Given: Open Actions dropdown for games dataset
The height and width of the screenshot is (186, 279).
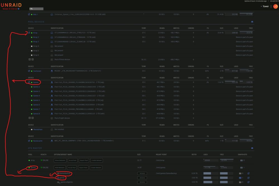Looking at the screenshot, I should [142, 178].
